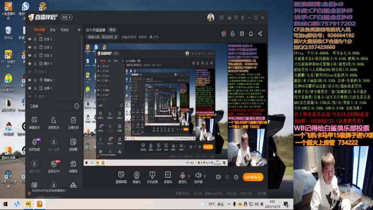Hide the 文本 3 source

point(30,56)
